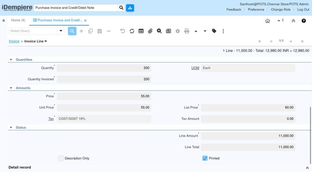Undo changes with the undo arrow
This screenshot has height=172, width=312.
pyautogui.click(x=122, y=31)
